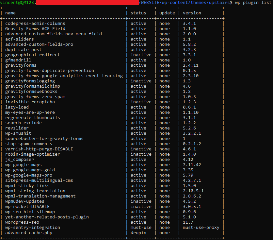The width and height of the screenshot is (273, 240).
Task: Click 'inactive' status of geographical-redirect
Action: click(141, 55)
